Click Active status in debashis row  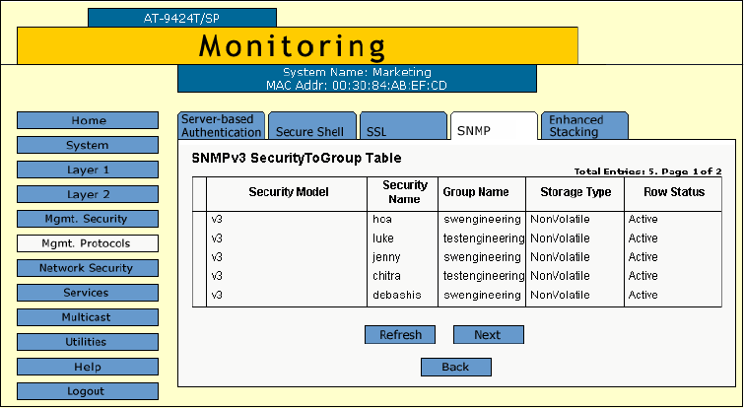click(x=643, y=295)
